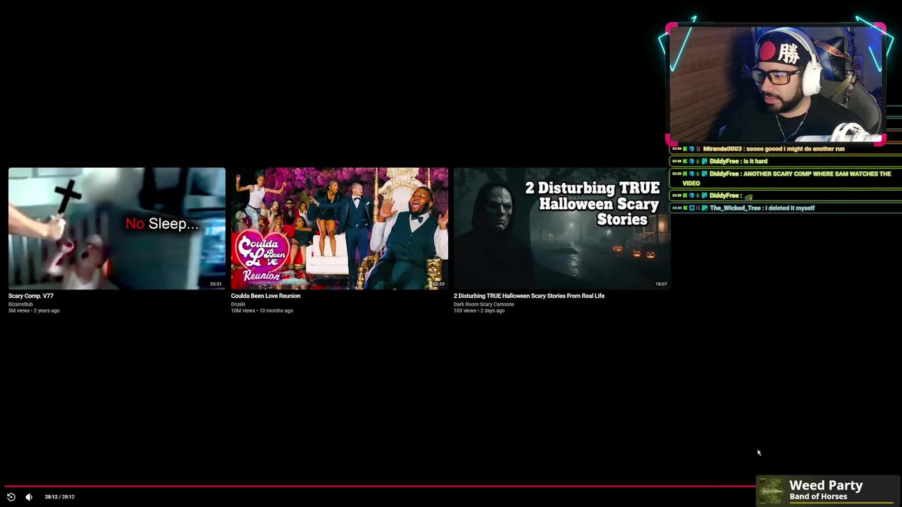Image resolution: width=902 pixels, height=507 pixels.
Task: Click the streamer webcam overlay
Action: point(776,84)
